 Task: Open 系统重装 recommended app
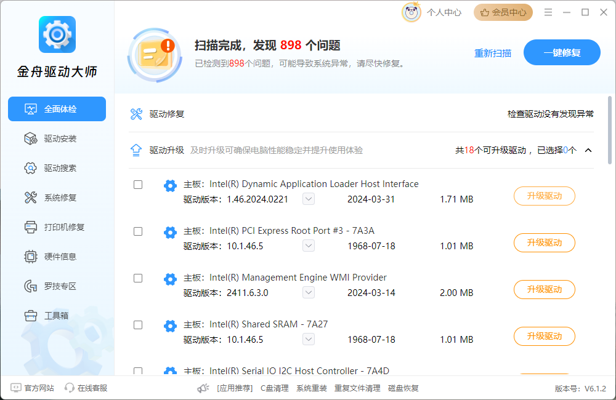pos(312,388)
